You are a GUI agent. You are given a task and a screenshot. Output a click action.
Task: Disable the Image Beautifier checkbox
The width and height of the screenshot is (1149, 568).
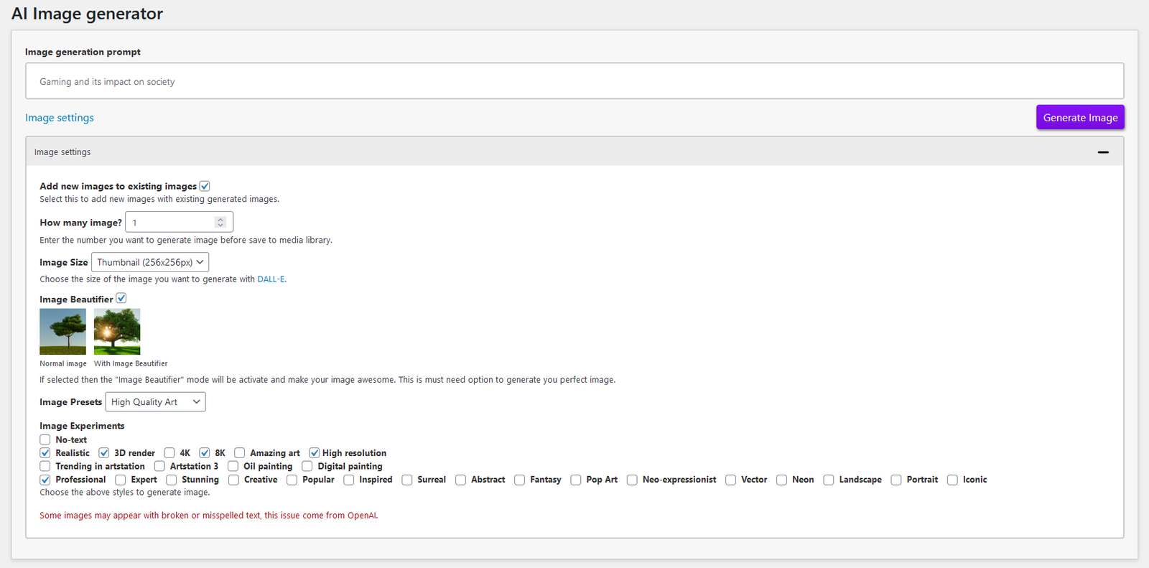pos(121,298)
